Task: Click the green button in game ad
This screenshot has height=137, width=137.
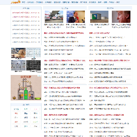Action: (38, 99)
